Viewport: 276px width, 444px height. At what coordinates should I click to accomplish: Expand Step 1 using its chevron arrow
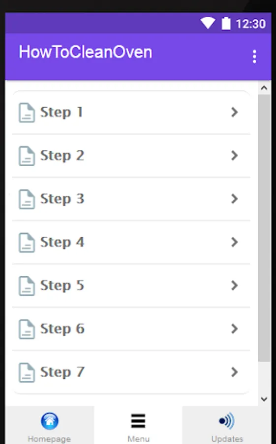[234, 112]
